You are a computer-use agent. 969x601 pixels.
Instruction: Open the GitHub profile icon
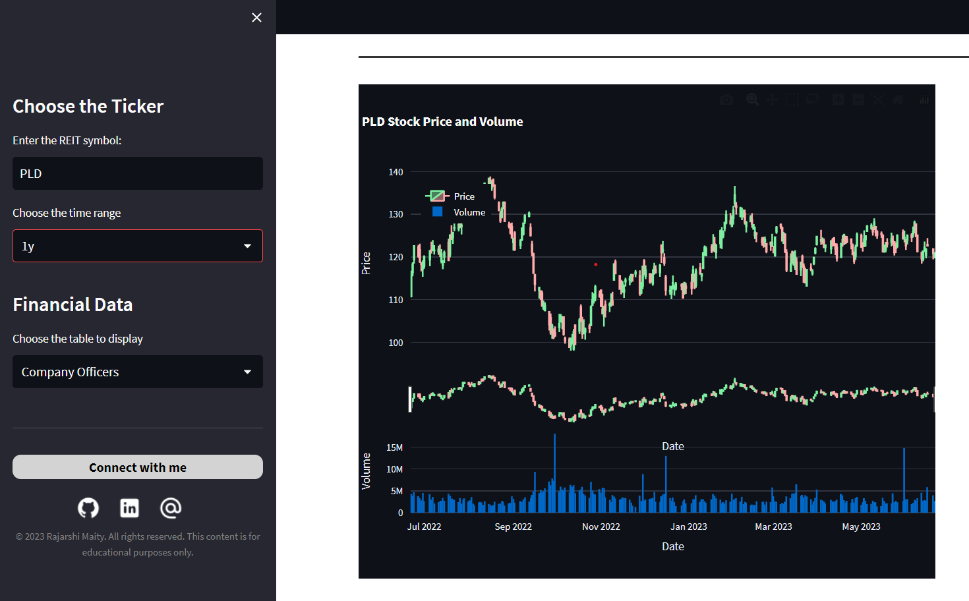(x=88, y=507)
